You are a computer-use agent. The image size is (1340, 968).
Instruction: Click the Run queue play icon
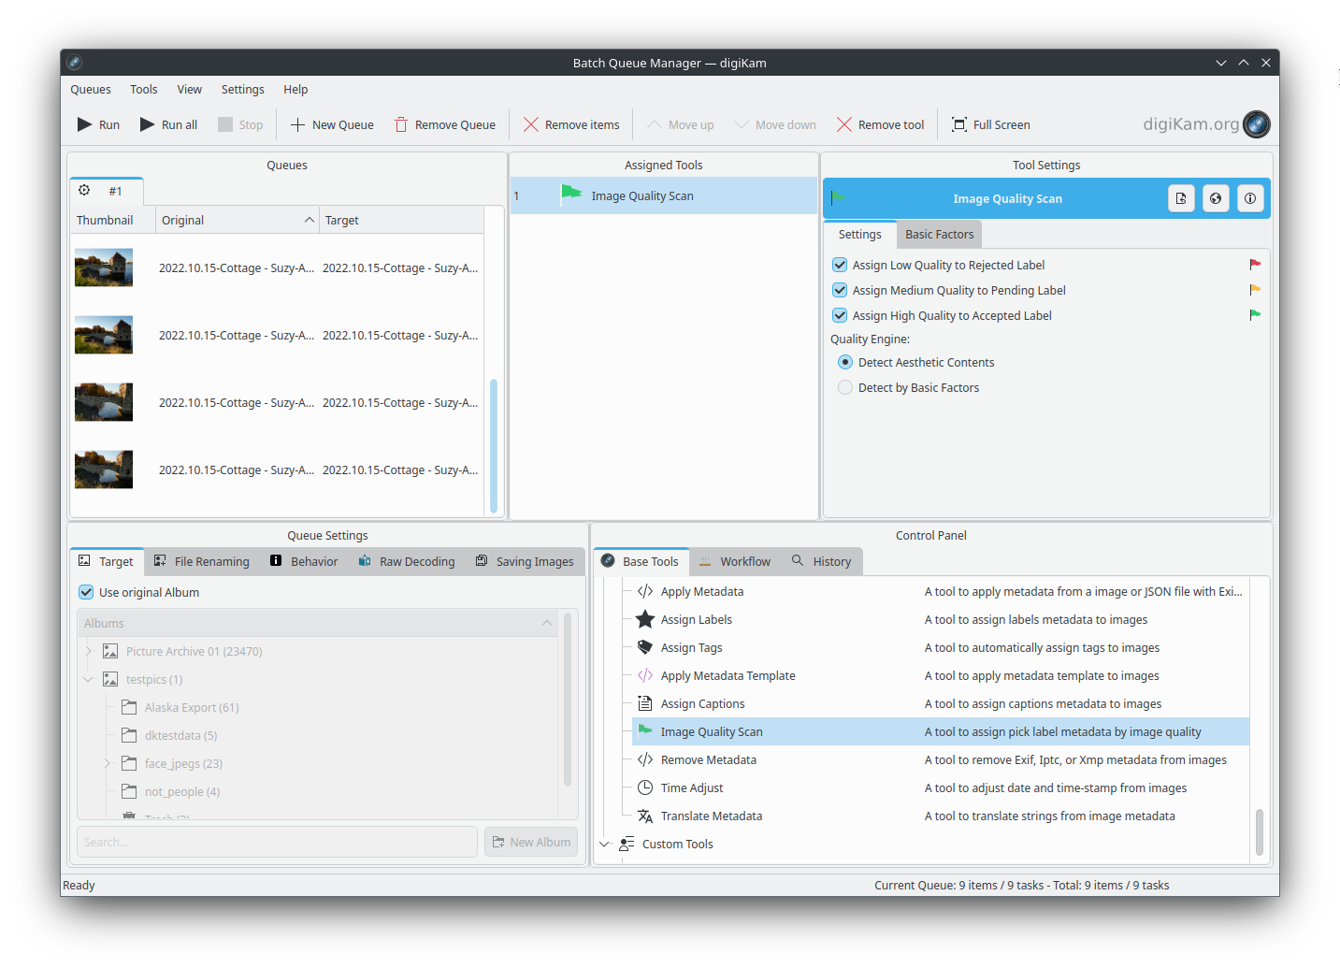[x=85, y=124]
